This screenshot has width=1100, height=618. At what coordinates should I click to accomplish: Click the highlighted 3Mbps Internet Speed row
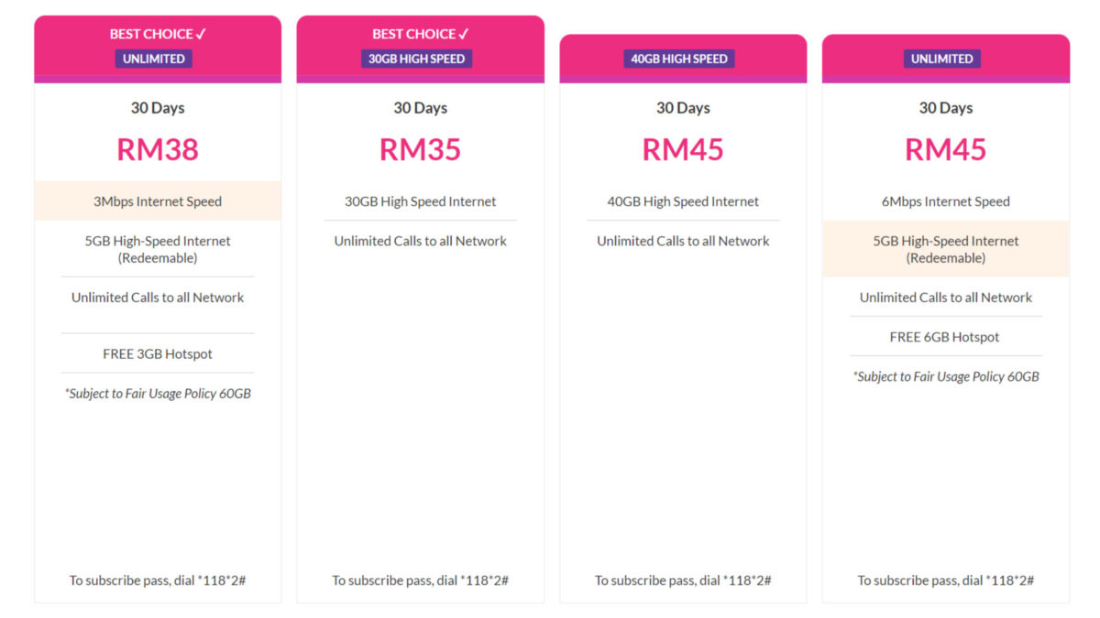point(158,201)
